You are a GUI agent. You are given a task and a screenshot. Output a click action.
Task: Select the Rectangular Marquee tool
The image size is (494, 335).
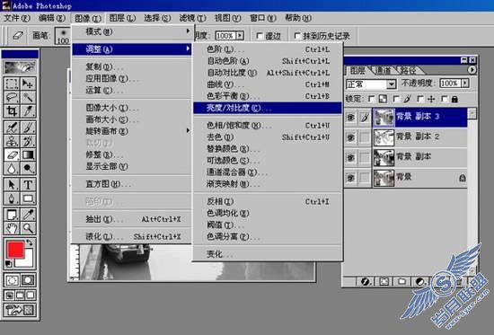pyautogui.click(x=12, y=84)
